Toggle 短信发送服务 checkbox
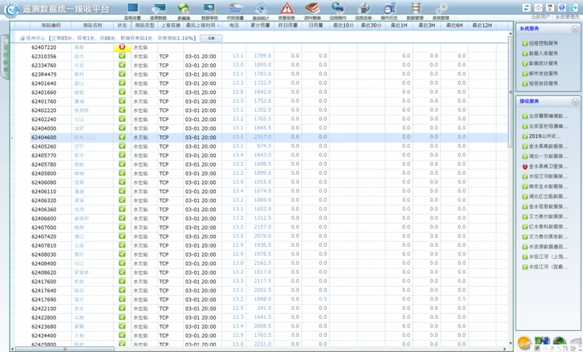 (x=525, y=84)
